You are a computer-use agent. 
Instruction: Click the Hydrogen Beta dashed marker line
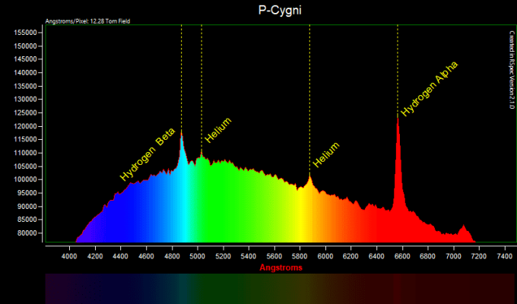click(181, 76)
